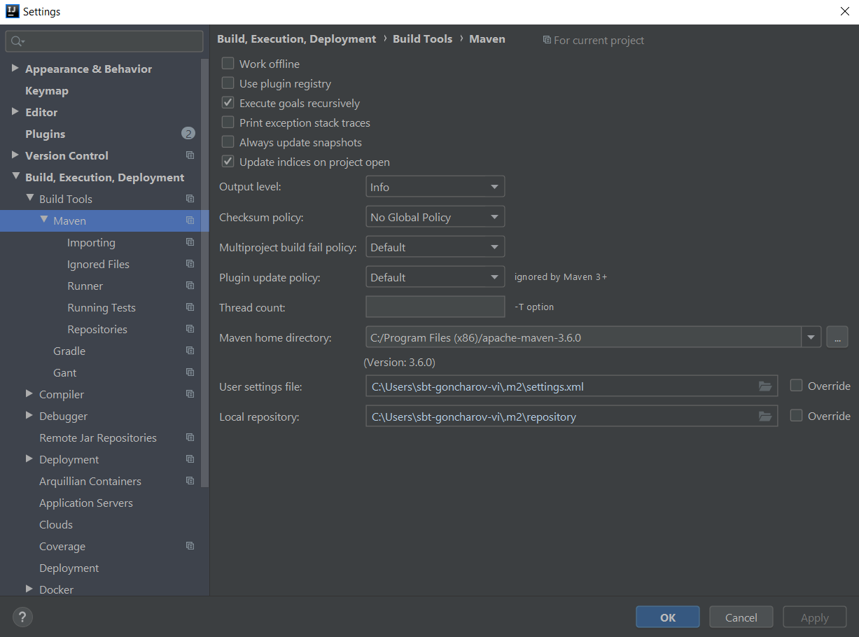Click folder icon in Local repository field
859x637 pixels.
[764, 416]
